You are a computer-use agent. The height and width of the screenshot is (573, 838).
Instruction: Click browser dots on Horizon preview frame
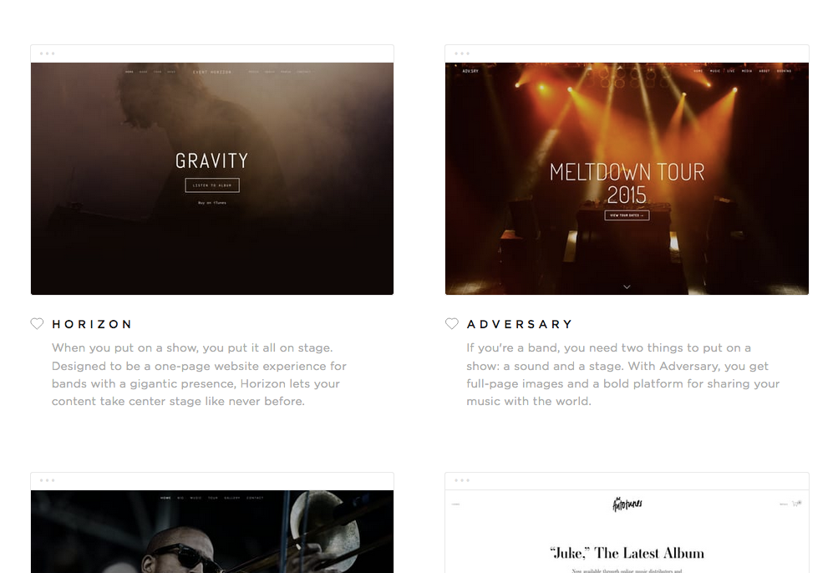pos(47,53)
